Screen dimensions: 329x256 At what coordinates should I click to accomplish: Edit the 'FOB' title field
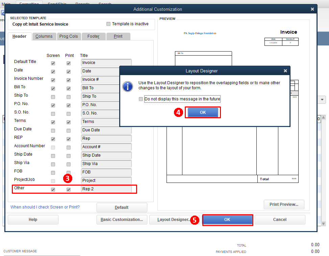pyautogui.click(x=106, y=172)
